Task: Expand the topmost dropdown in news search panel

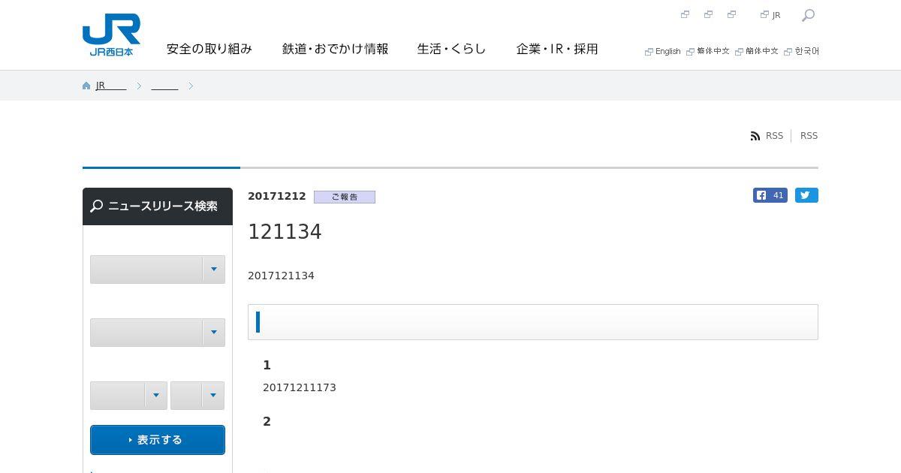Action: 158,270
